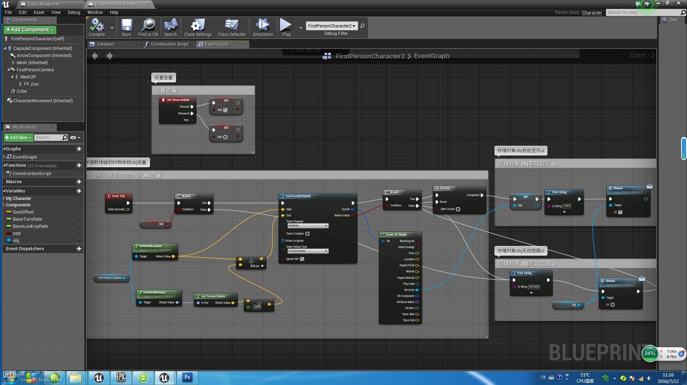
Task: Open Photoshop from taskbar
Action: (187, 378)
